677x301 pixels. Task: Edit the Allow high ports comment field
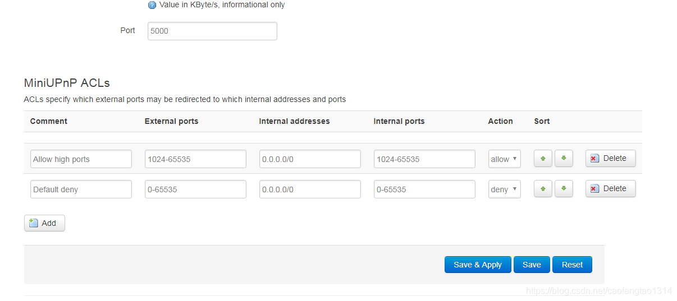[81, 159]
